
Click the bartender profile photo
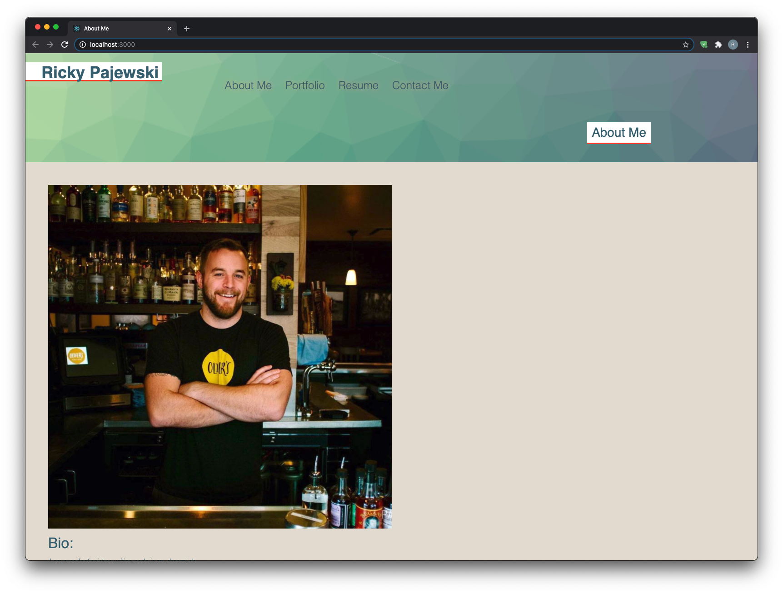(x=220, y=357)
